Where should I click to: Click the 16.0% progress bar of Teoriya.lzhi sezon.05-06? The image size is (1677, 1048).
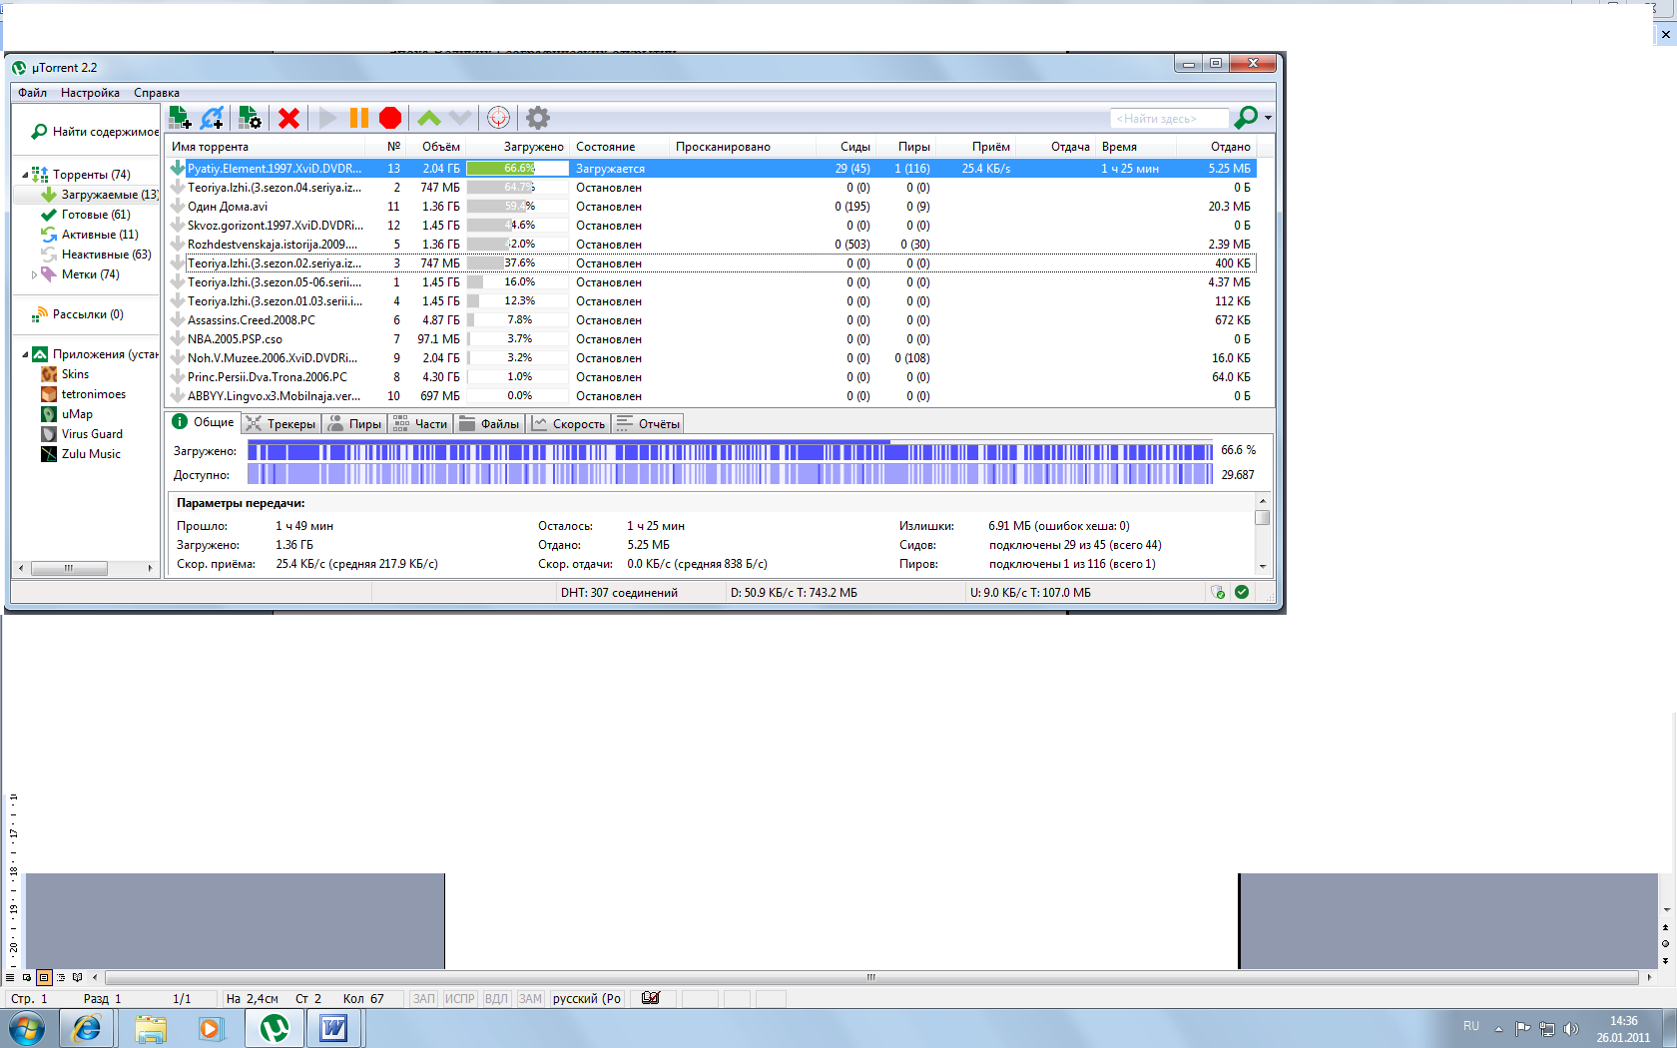(x=517, y=282)
